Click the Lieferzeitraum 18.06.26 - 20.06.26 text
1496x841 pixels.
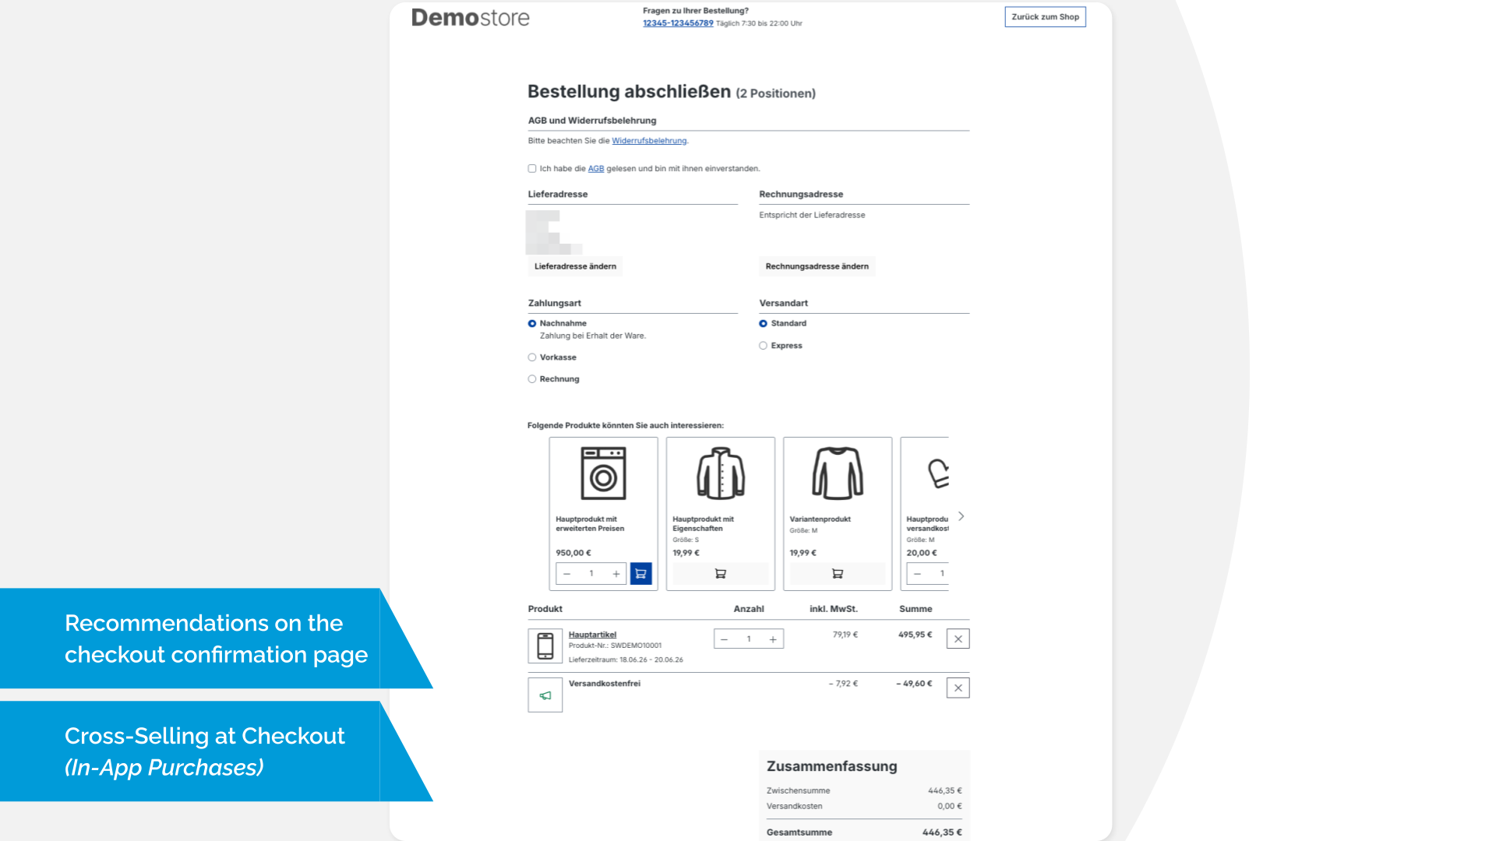tap(626, 660)
